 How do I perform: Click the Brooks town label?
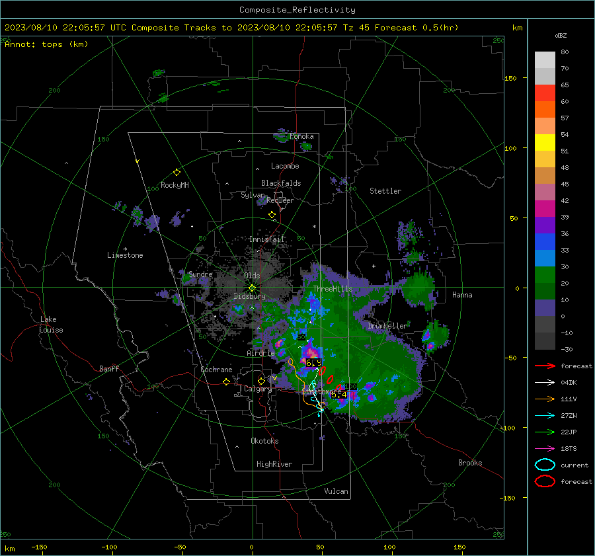(470, 463)
